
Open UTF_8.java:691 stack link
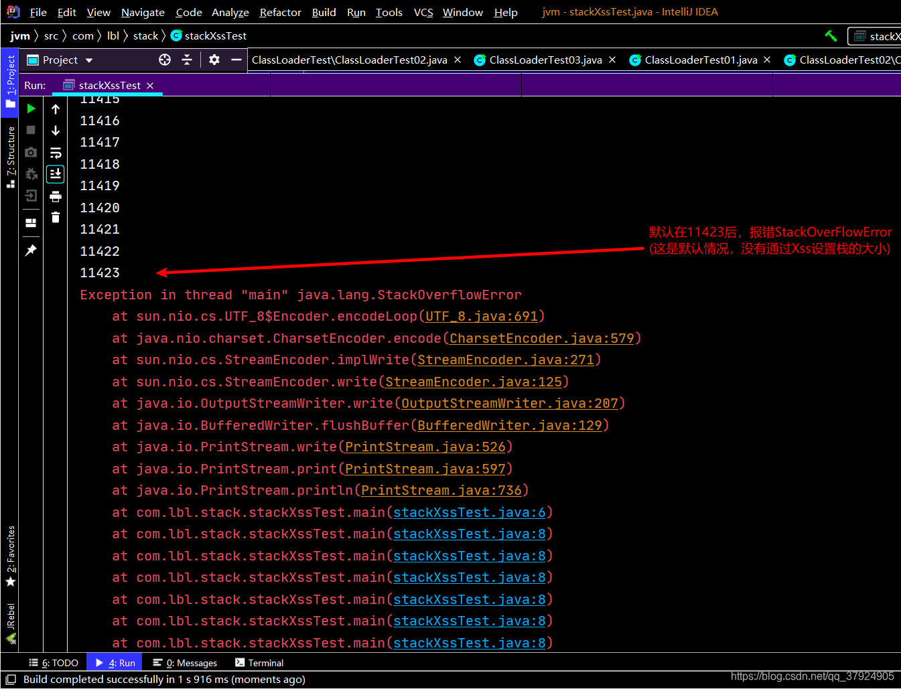(482, 316)
